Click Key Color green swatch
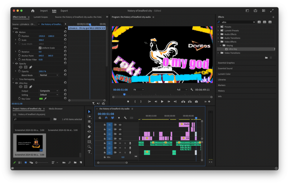 click(41, 99)
